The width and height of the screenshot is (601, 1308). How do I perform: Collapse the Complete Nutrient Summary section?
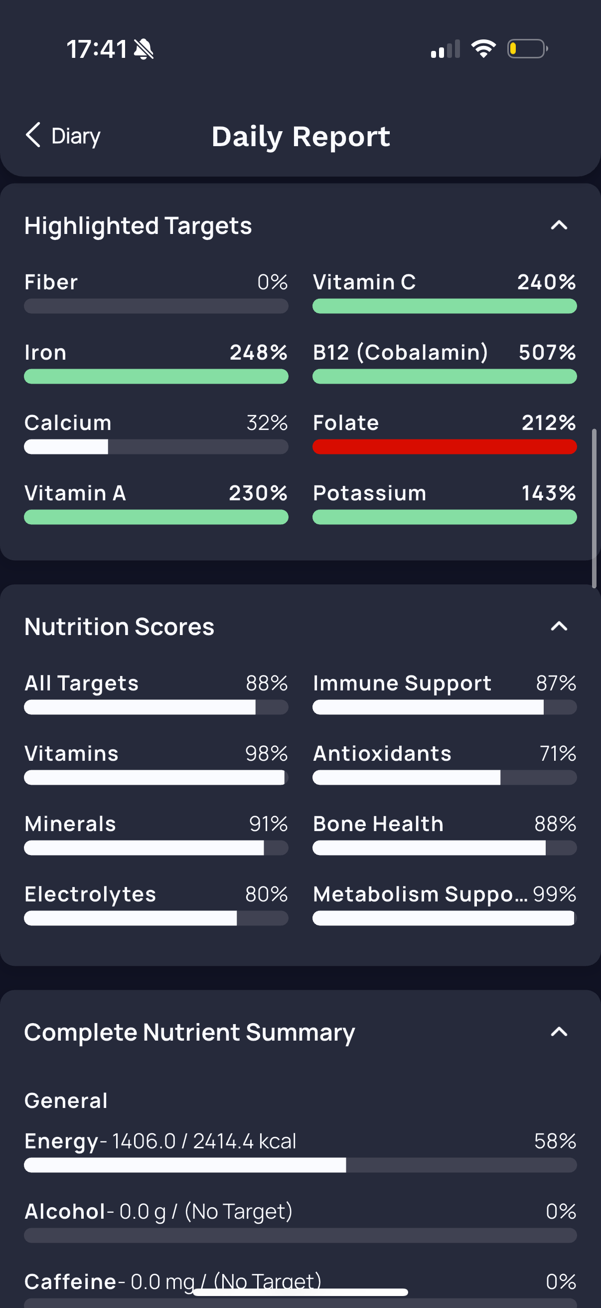559,1031
